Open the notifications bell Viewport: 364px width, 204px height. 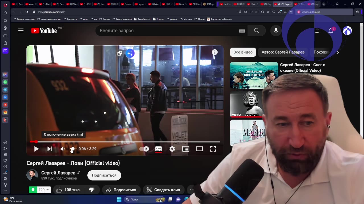331,31
